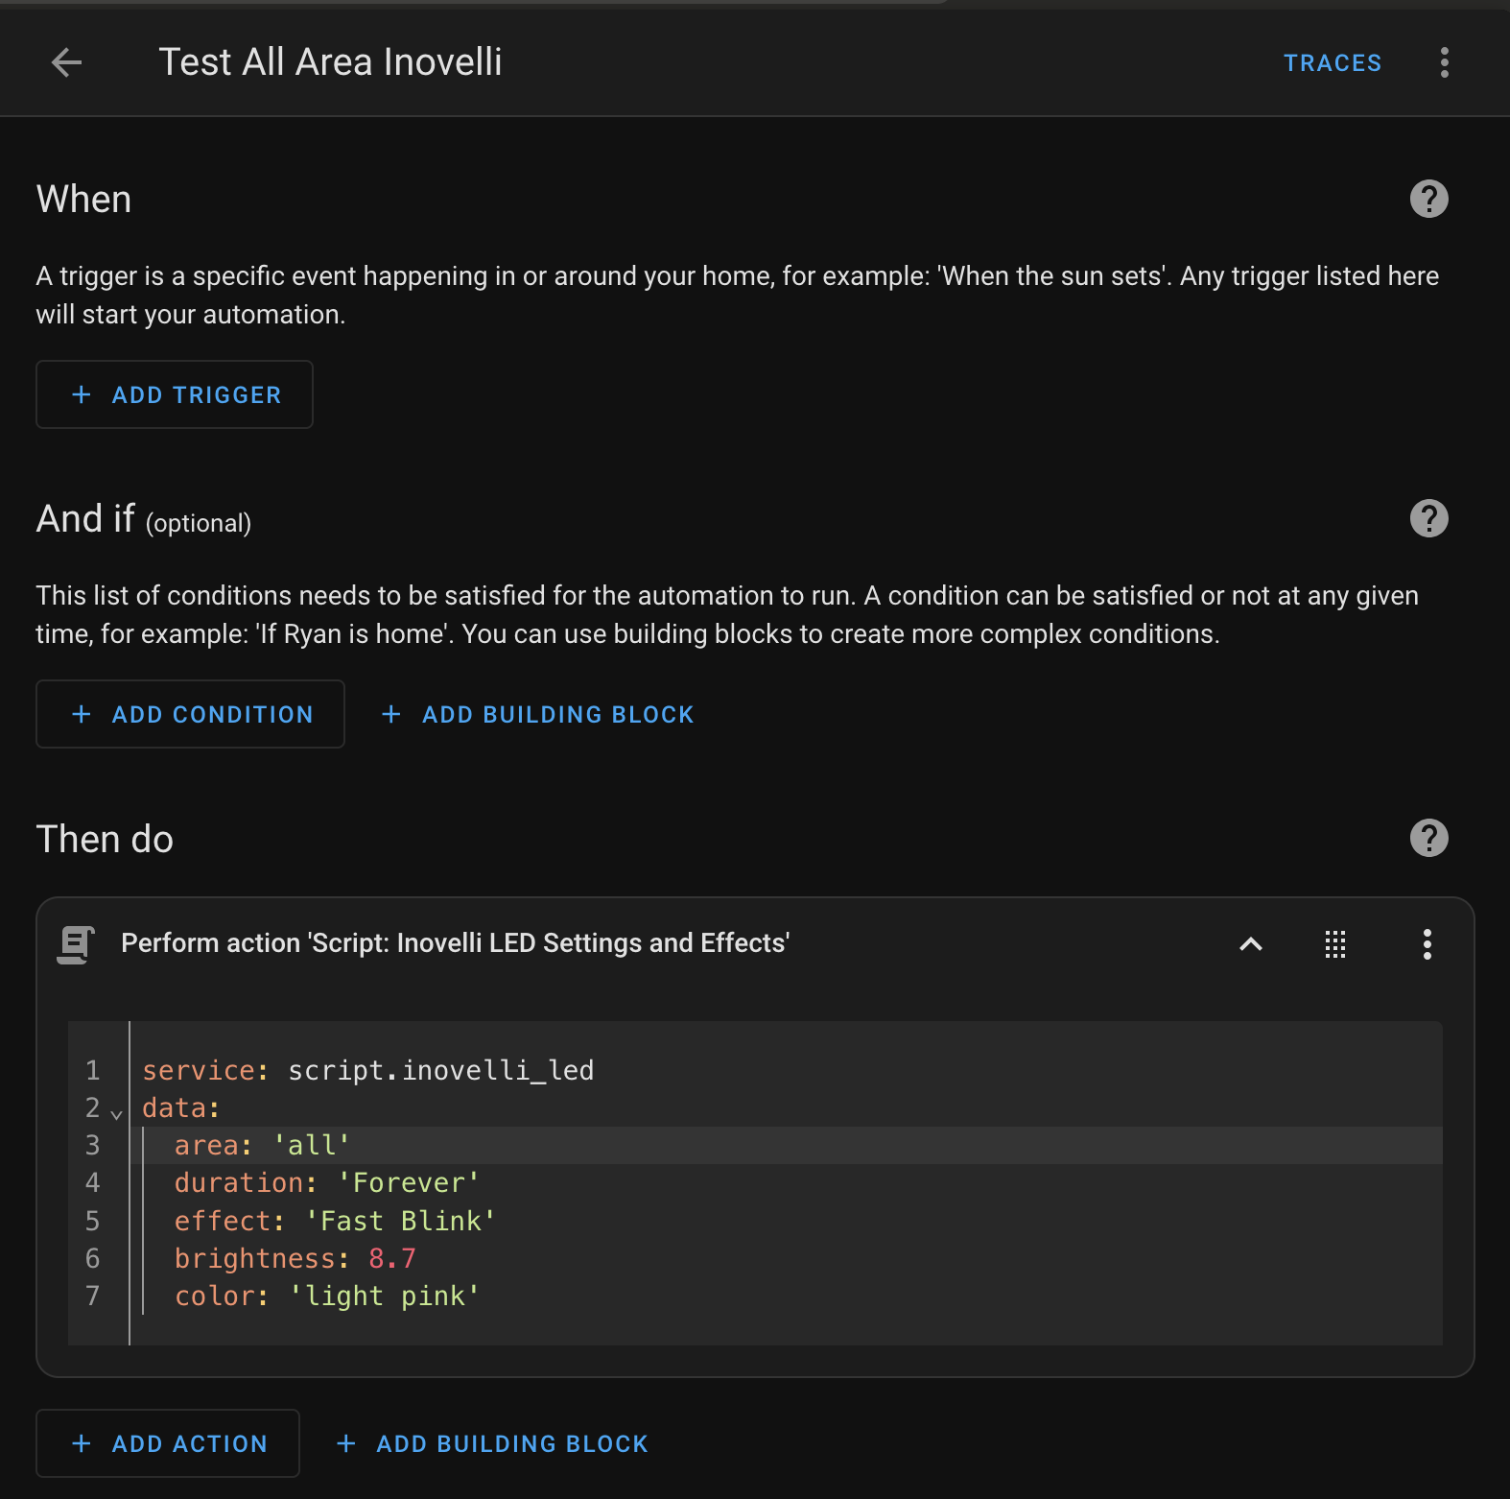Click the action title 'Perform action Script: Inovelli LED'
This screenshot has width=1510, height=1499.
point(455,943)
